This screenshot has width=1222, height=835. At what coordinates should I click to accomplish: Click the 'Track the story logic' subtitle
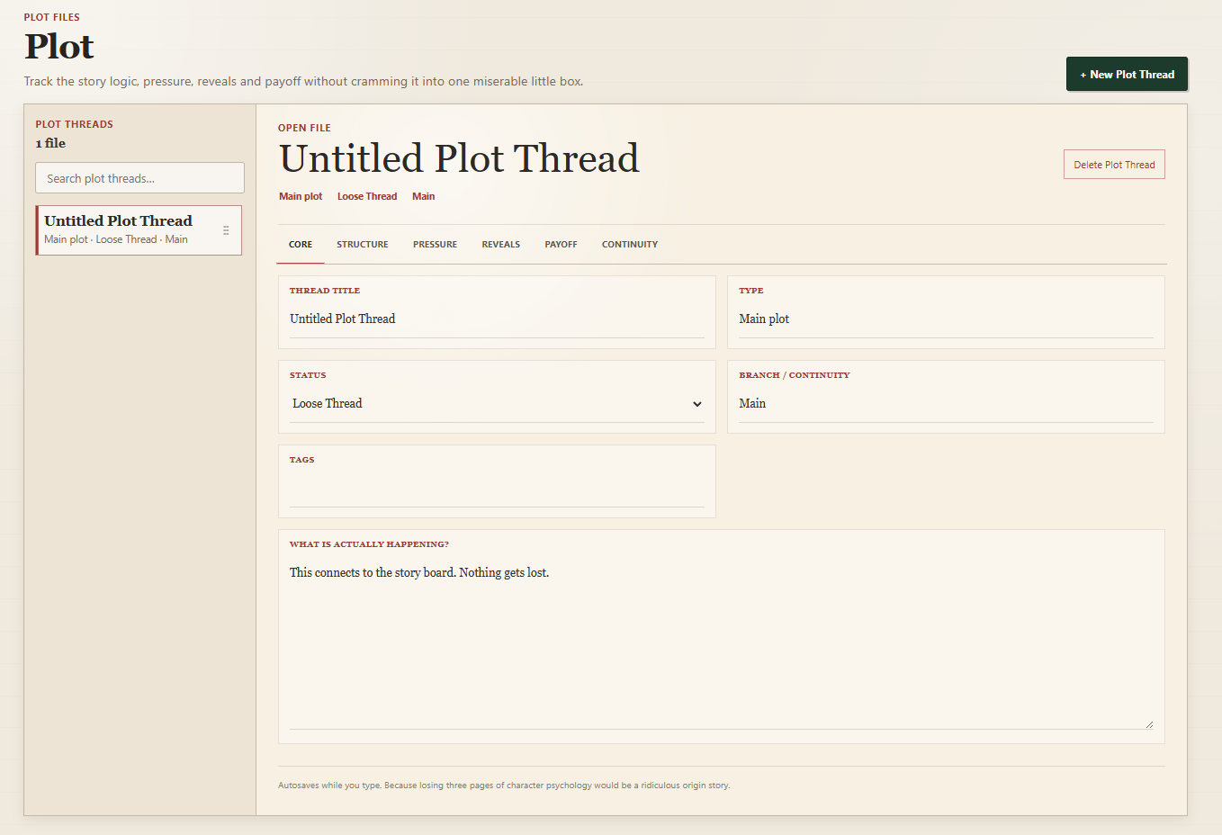click(x=303, y=81)
